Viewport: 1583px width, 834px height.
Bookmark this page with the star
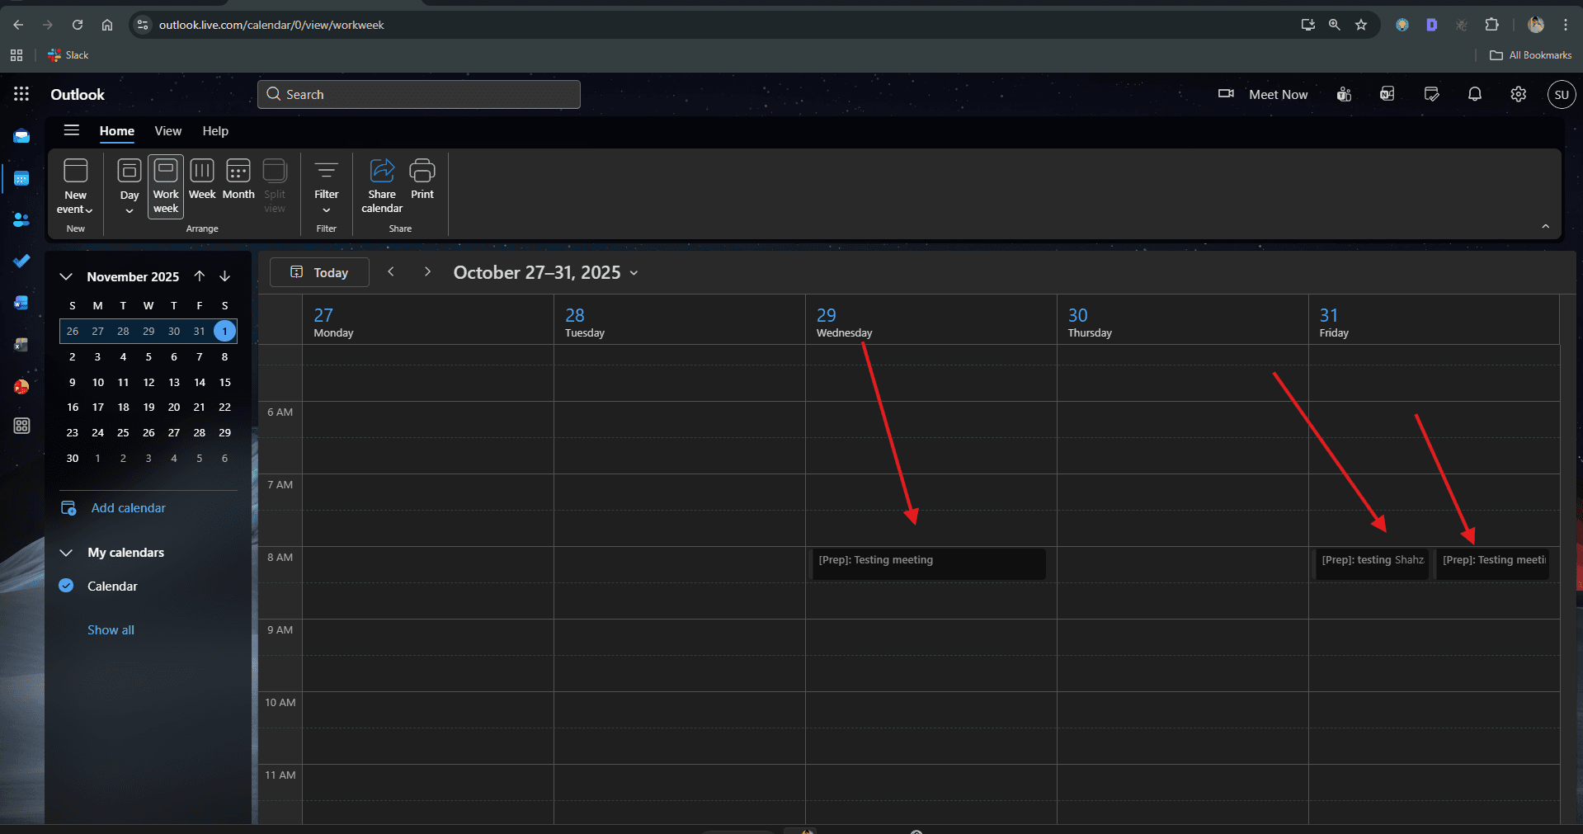tap(1361, 25)
